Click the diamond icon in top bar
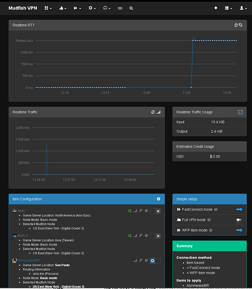The height and width of the screenshot is (289, 252). [x=216, y=8]
